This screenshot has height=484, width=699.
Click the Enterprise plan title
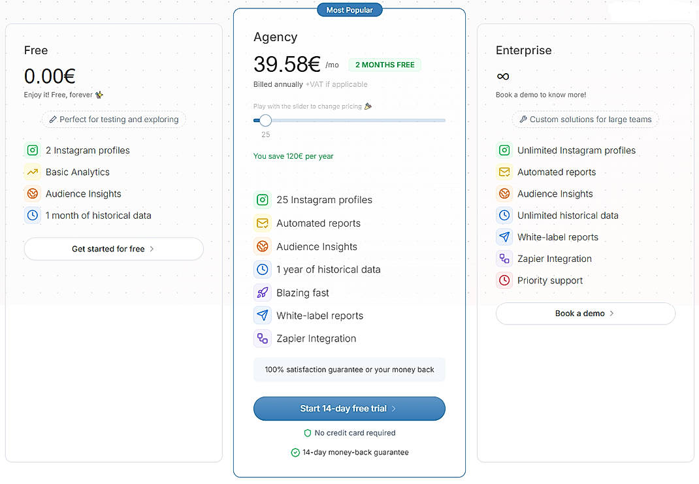[524, 50]
